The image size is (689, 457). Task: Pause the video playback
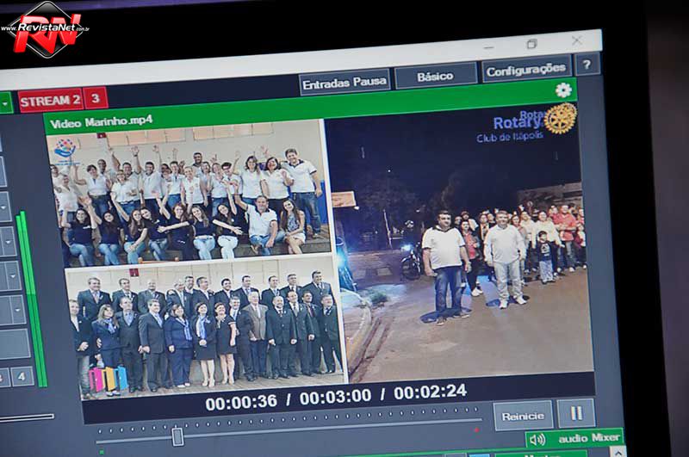(x=574, y=412)
